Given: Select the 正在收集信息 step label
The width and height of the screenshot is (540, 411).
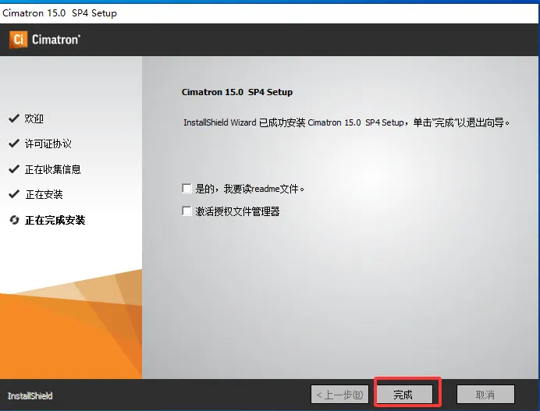Looking at the screenshot, I should tap(53, 169).
